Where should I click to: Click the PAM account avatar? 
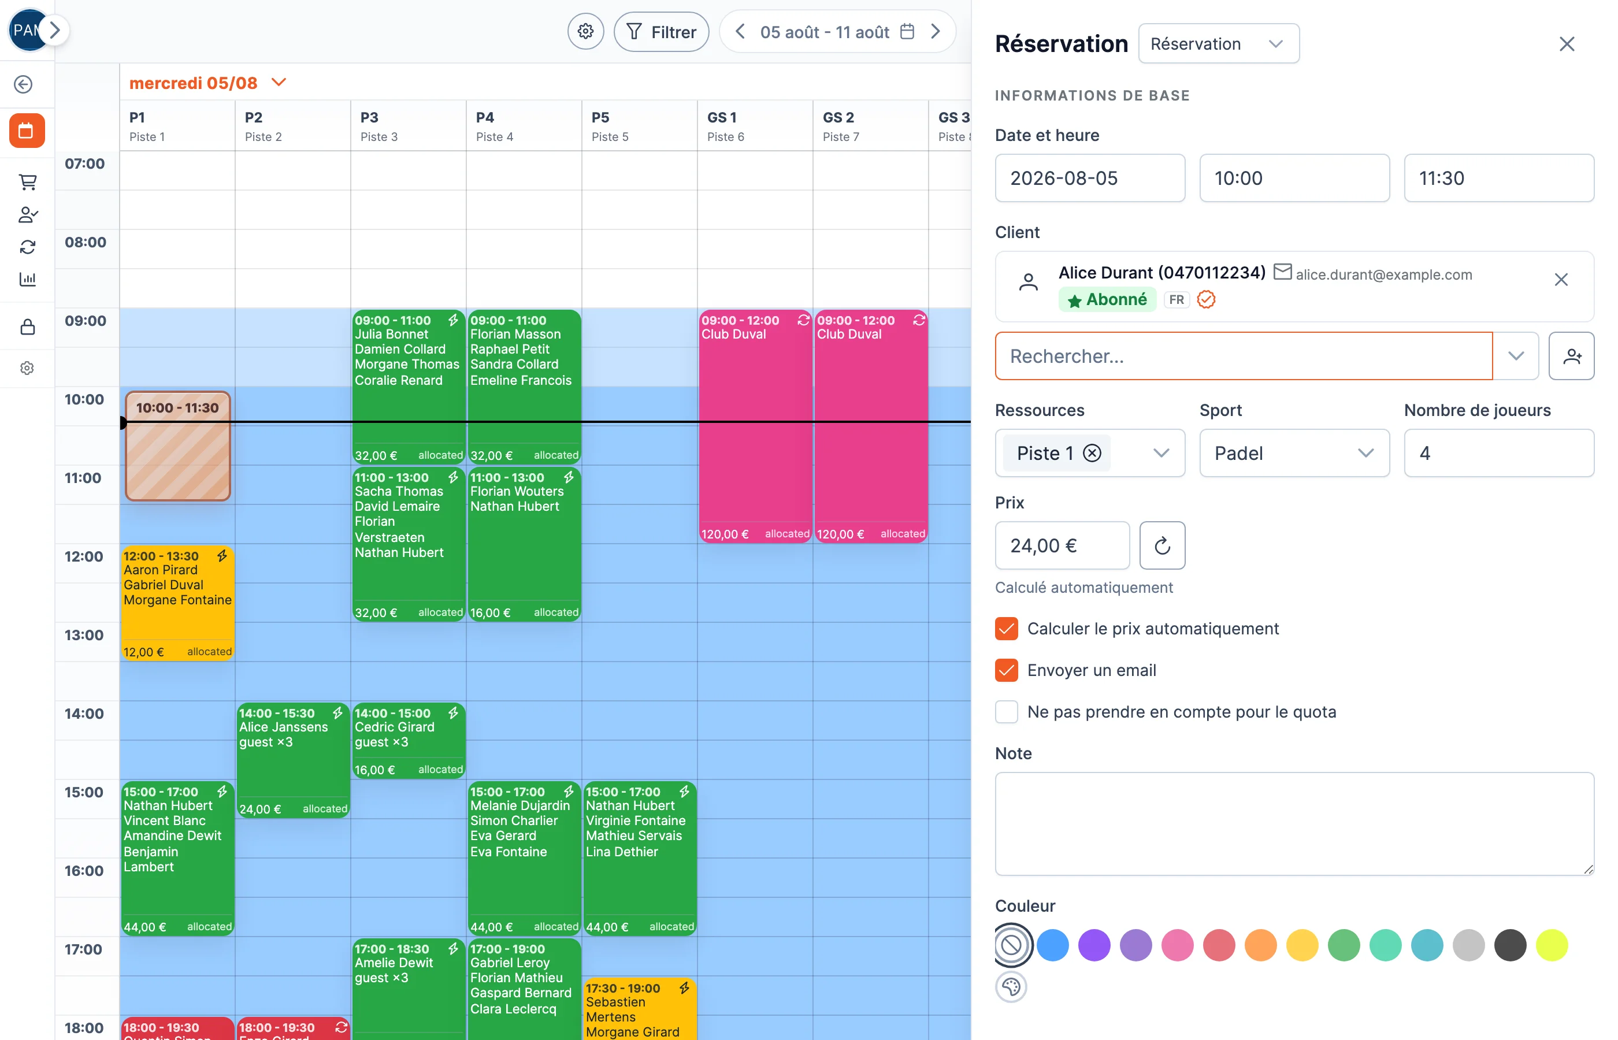point(25,31)
